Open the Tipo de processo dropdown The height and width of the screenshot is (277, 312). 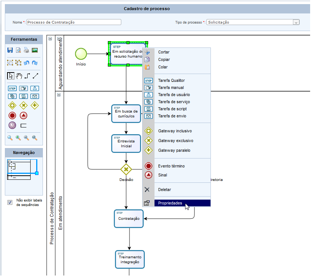296,22
